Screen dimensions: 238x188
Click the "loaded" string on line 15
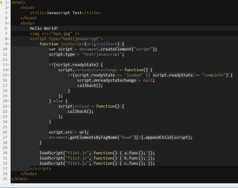[x=134, y=75]
